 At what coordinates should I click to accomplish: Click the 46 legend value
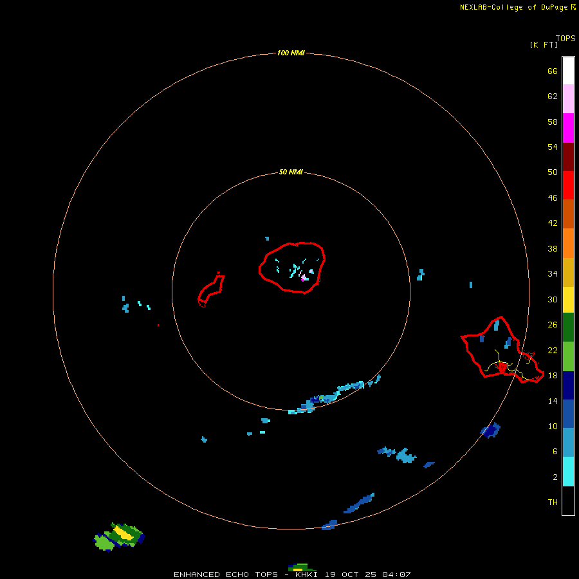click(553, 198)
